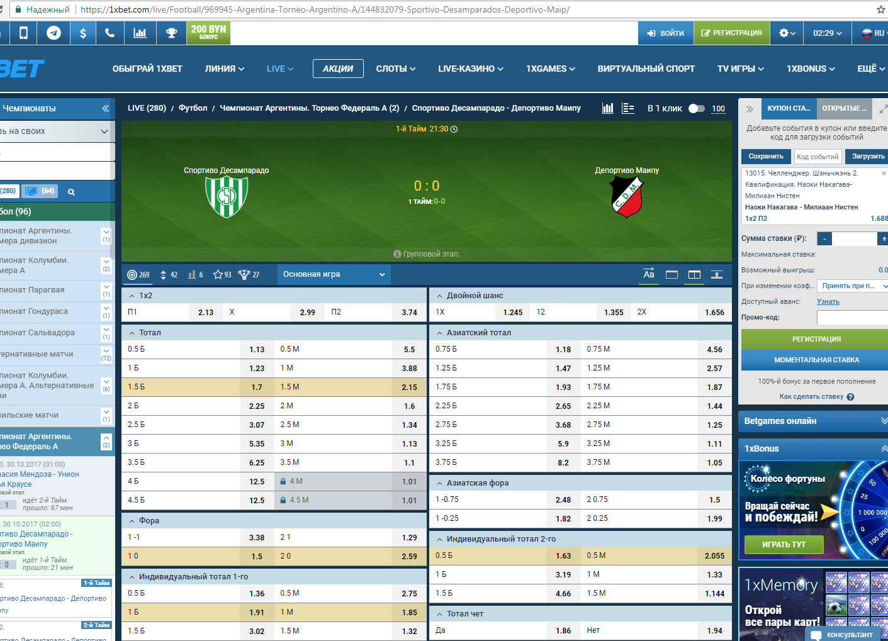
Task: Open ОБЫГРАЙ 1XBET menu item
Action: (x=147, y=69)
